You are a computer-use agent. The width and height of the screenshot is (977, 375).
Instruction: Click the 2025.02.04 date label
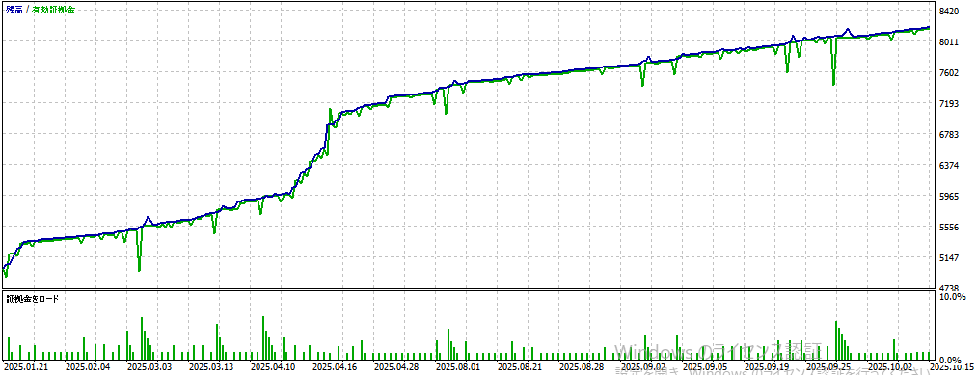click(x=87, y=367)
